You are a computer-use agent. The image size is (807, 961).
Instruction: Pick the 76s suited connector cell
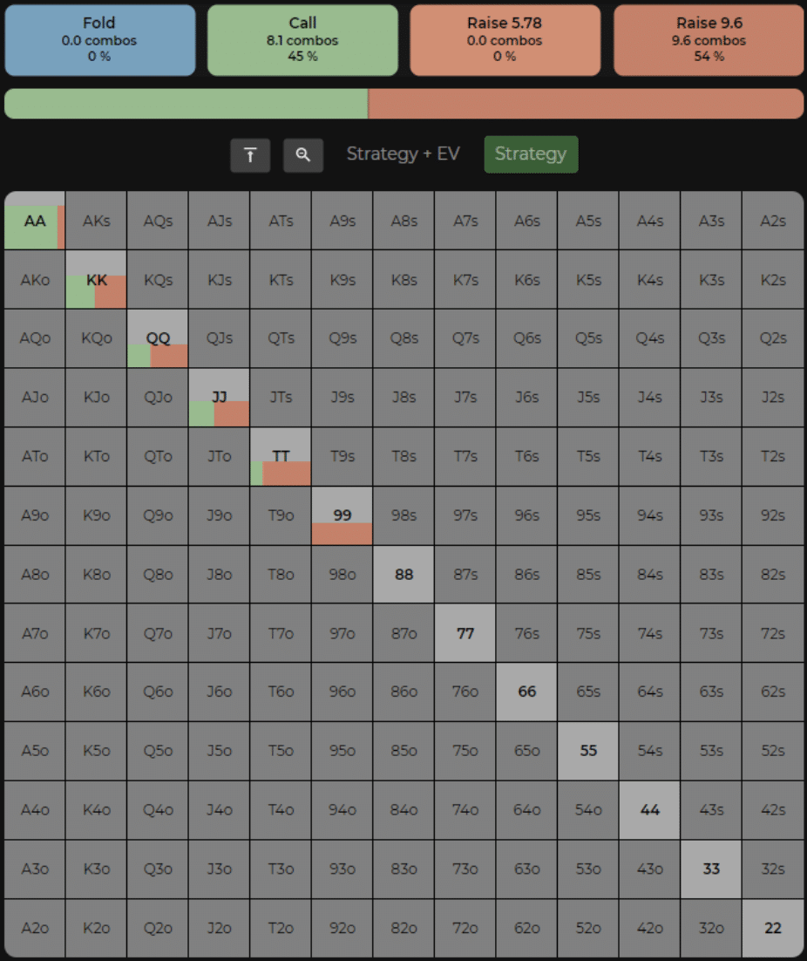[x=526, y=633]
